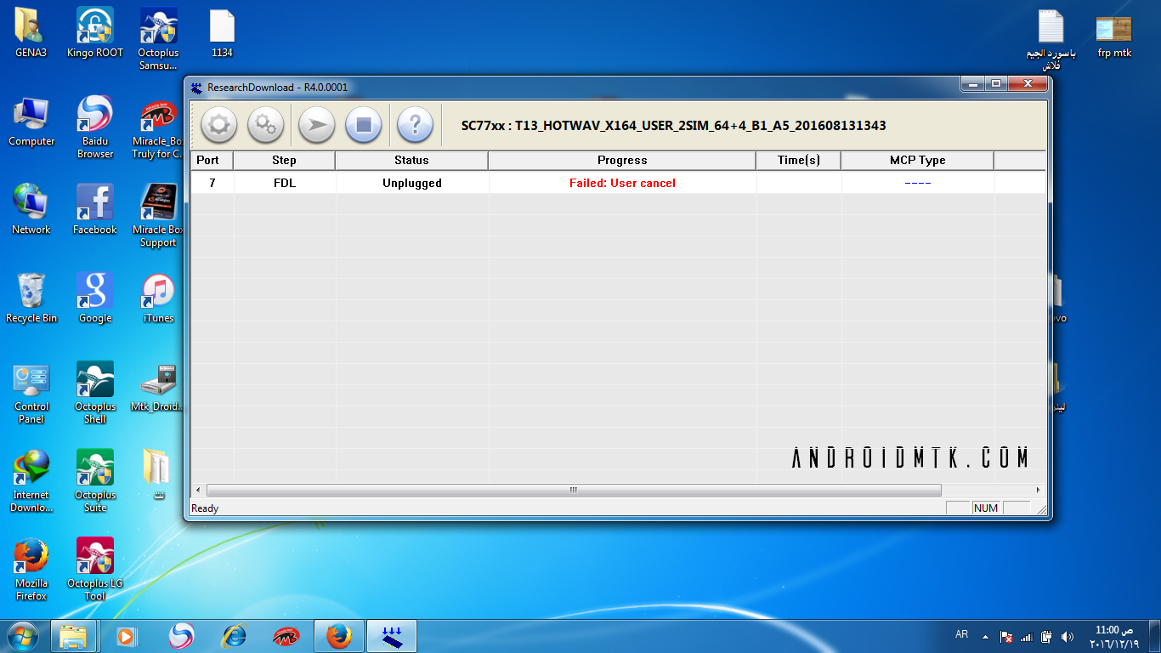The height and width of the screenshot is (653, 1161).
Task: Select the Computer desktop icon
Action: pyautogui.click(x=31, y=122)
